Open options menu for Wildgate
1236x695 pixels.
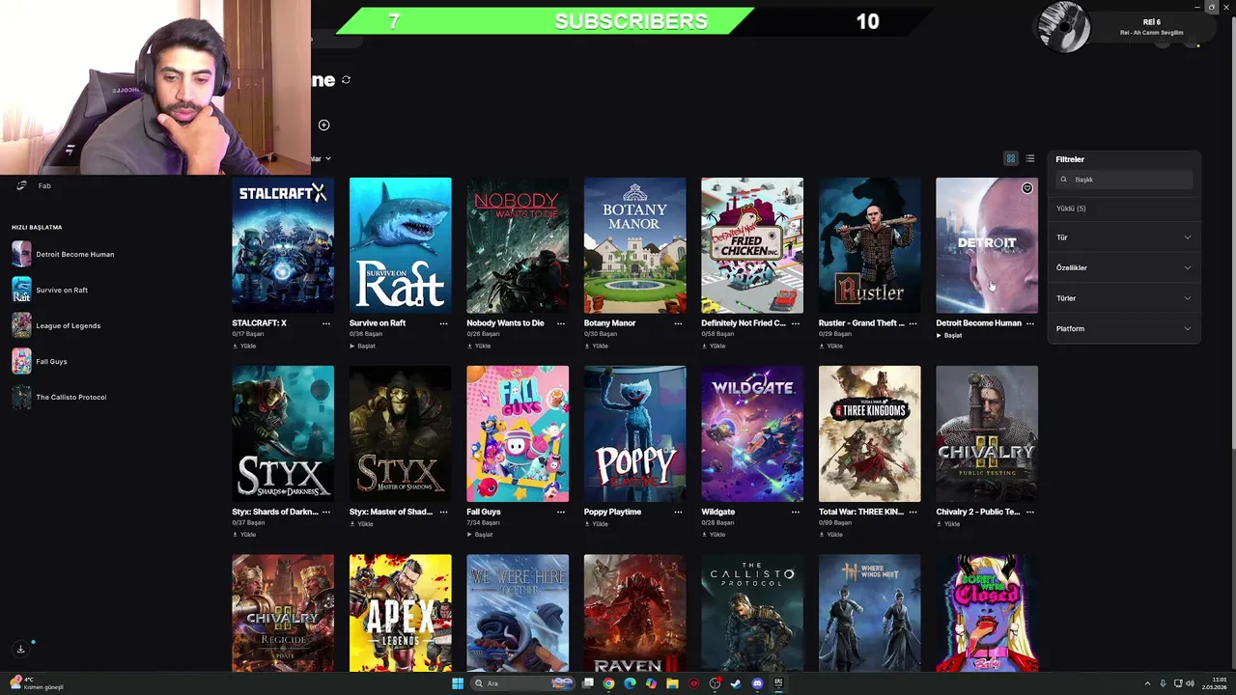coord(796,512)
